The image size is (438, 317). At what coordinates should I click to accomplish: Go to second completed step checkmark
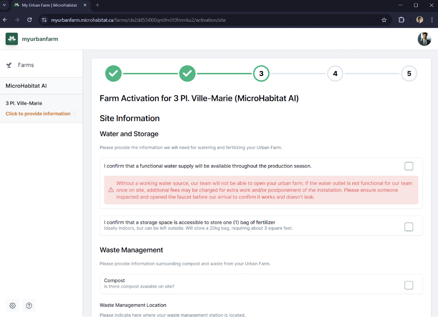pos(187,74)
